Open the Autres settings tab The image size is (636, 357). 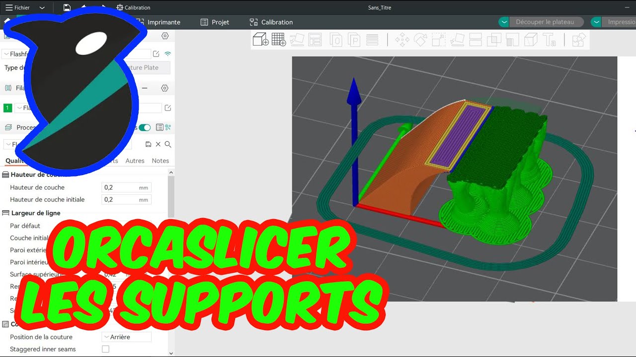pos(135,161)
